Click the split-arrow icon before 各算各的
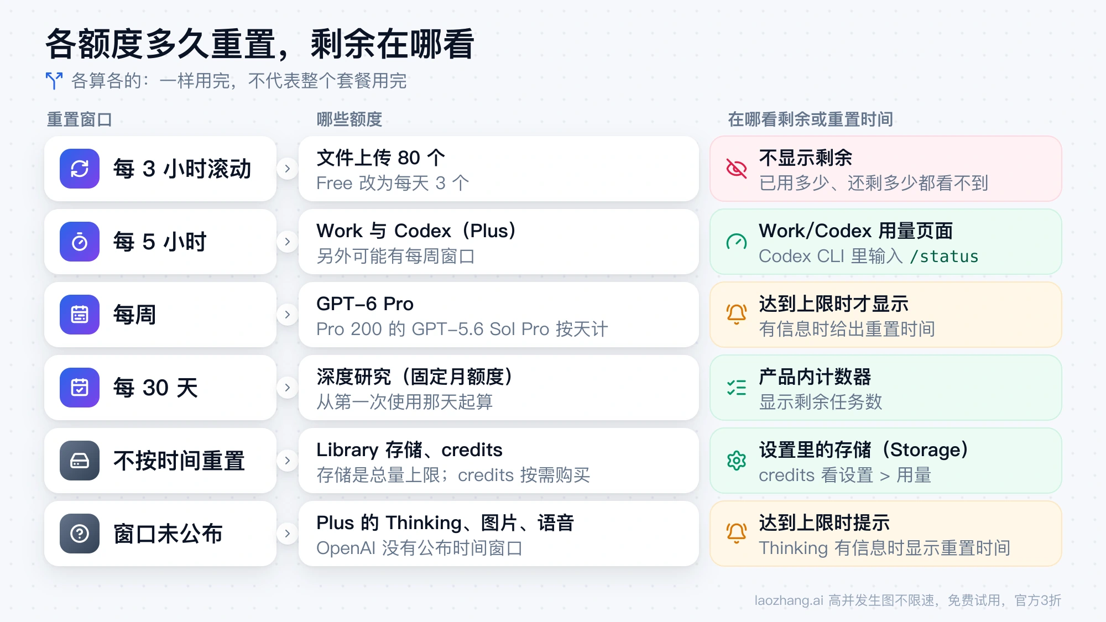 [54, 81]
